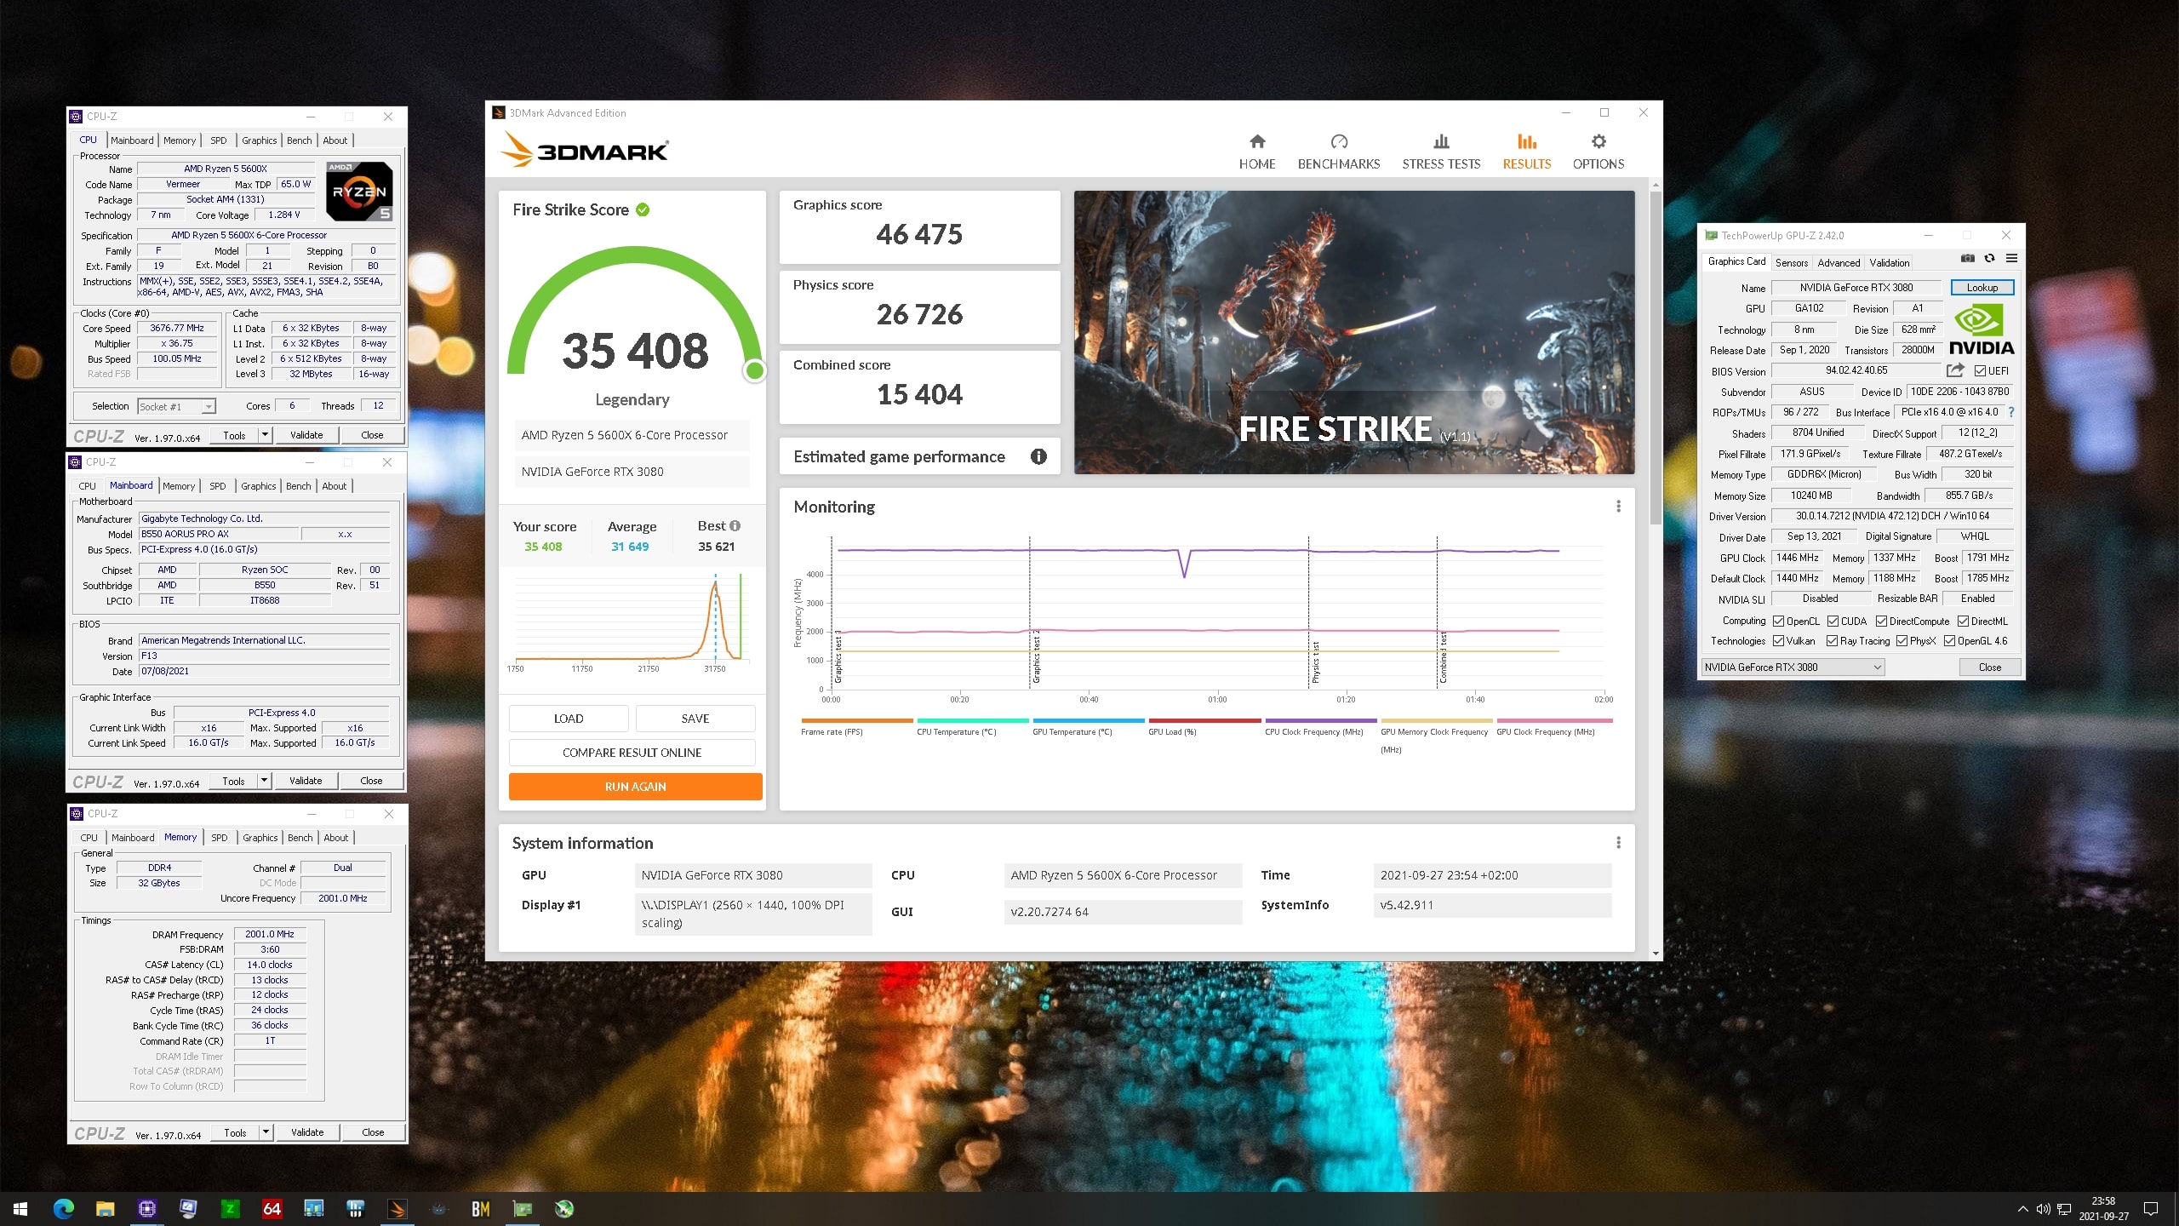Open BENCHMARKS in the 3DMark navigation
Screen dimensions: 2179x1226
tap(1339, 152)
